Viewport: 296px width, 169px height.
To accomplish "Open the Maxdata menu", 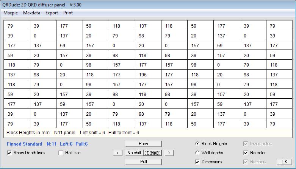I will (x=31, y=13).
